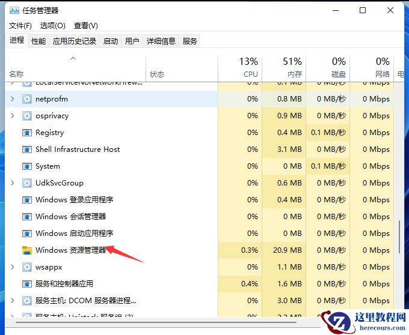Click the 服务和控制器应用 icon

(27, 284)
